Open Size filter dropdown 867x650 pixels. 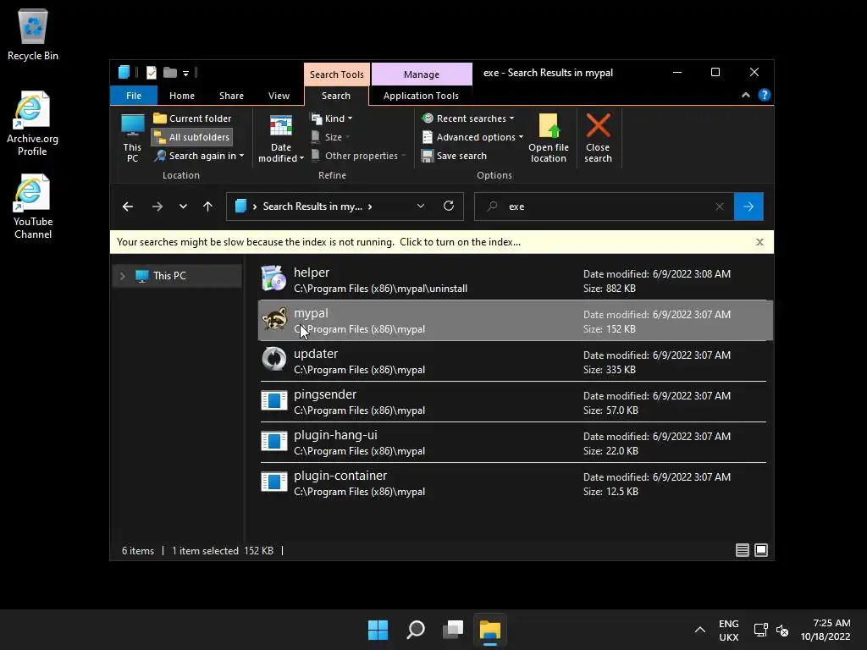(330, 137)
